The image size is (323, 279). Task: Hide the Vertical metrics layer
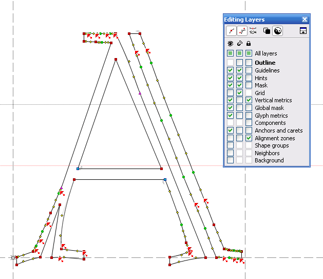click(x=230, y=100)
